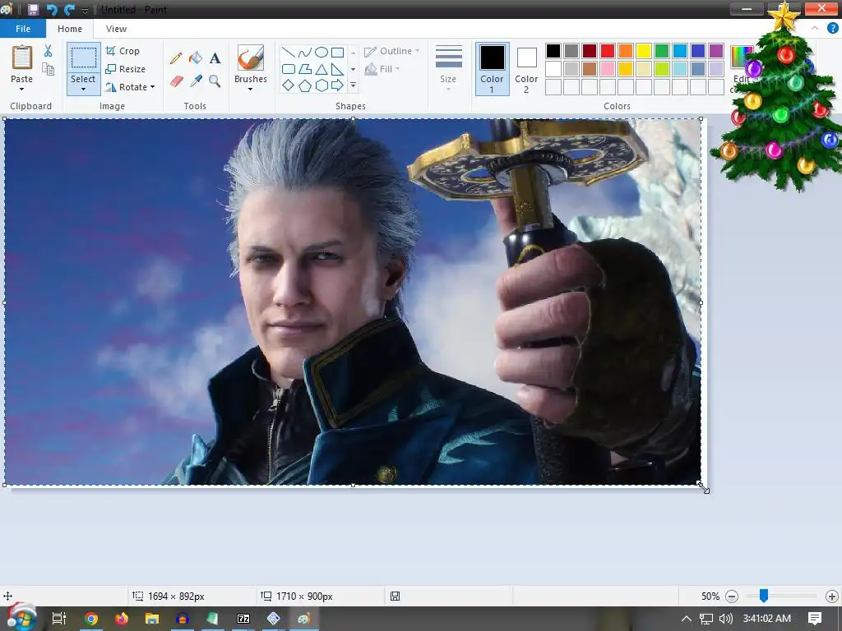Choose the Pentagon shape
Image resolution: width=842 pixels, height=631 pixels.
(304, 85)
